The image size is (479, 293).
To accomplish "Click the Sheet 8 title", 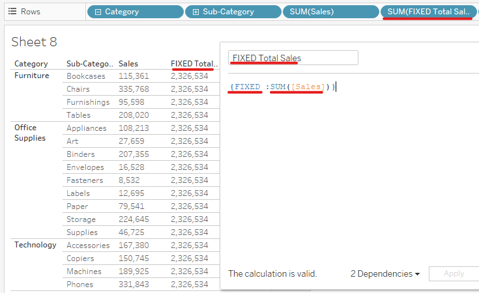I will (34, 42).
